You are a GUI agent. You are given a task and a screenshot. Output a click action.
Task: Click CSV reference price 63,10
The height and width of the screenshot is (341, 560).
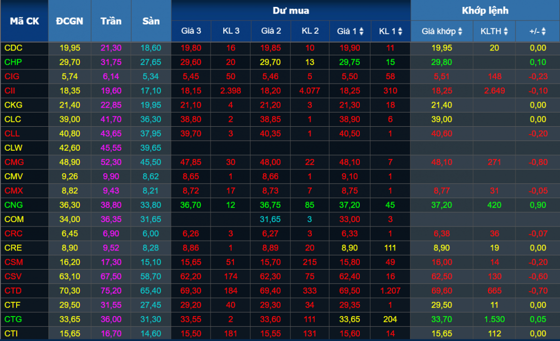70,276
